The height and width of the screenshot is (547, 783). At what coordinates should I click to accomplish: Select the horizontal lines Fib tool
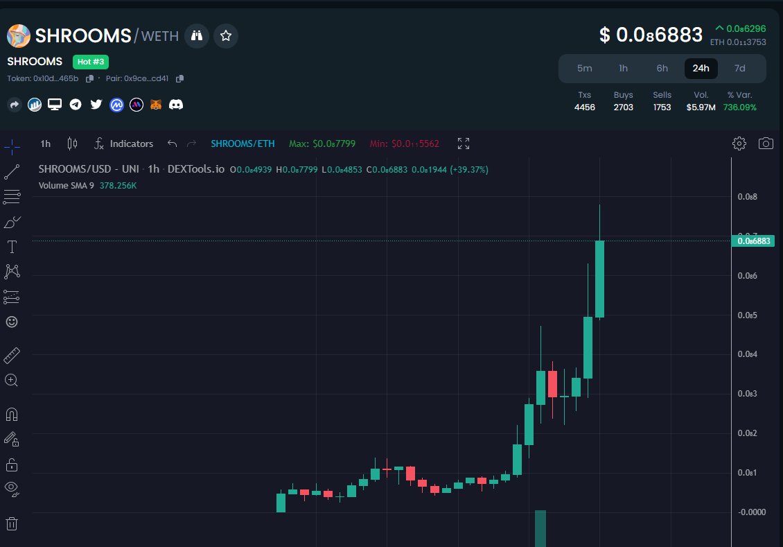coord(12,197)
